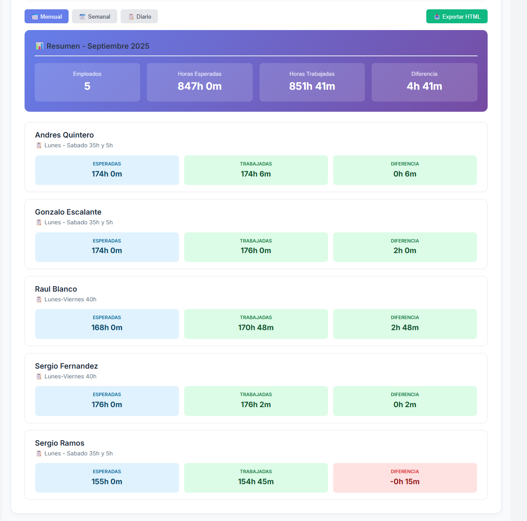Select the Diferencia 4h 41m summary card
The height and width of the screenshot is (521, 527).
424,82
